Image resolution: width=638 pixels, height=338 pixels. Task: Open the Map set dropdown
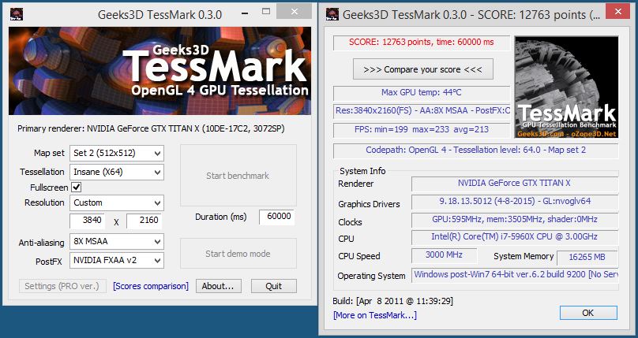[117, 153]
